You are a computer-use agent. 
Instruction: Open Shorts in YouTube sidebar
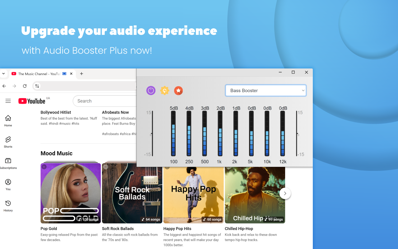pyautogui.click(x=8, y=142)
